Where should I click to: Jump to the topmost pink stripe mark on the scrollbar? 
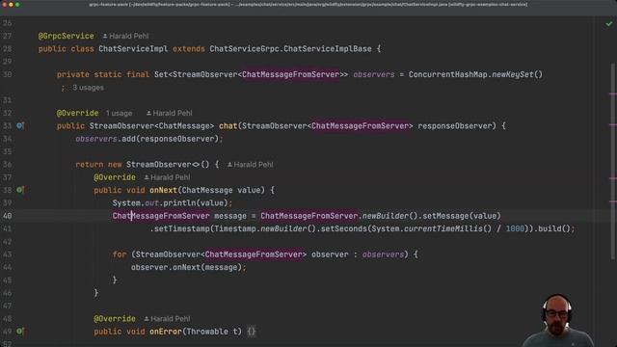tap(613, 93)
